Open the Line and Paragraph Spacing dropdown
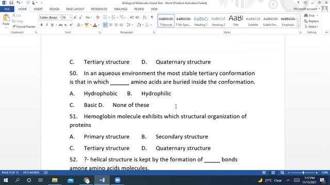Viewport: 330px width, 185px height. [x=129, y=25]
